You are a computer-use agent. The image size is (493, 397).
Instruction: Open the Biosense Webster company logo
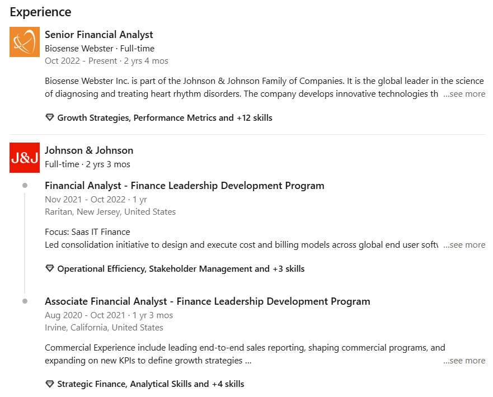25,42
